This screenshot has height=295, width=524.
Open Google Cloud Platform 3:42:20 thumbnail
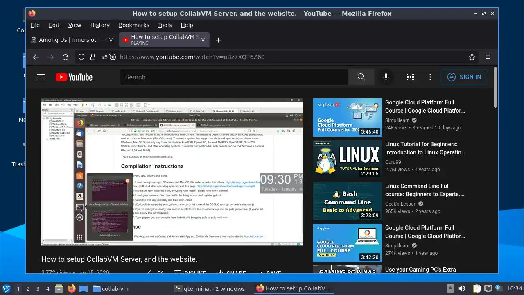pyautogui.click(x=348, y=243)
